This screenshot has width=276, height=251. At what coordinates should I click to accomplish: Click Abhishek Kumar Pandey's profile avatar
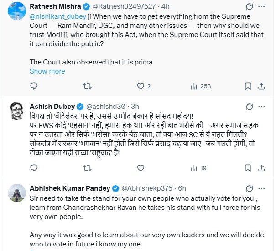[x=16, y=193]
